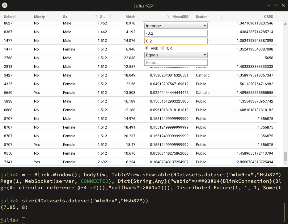The image size is (288, 224).
Task: Click CSES value 1.6081818181818182
Action: [x=255, y=110]
